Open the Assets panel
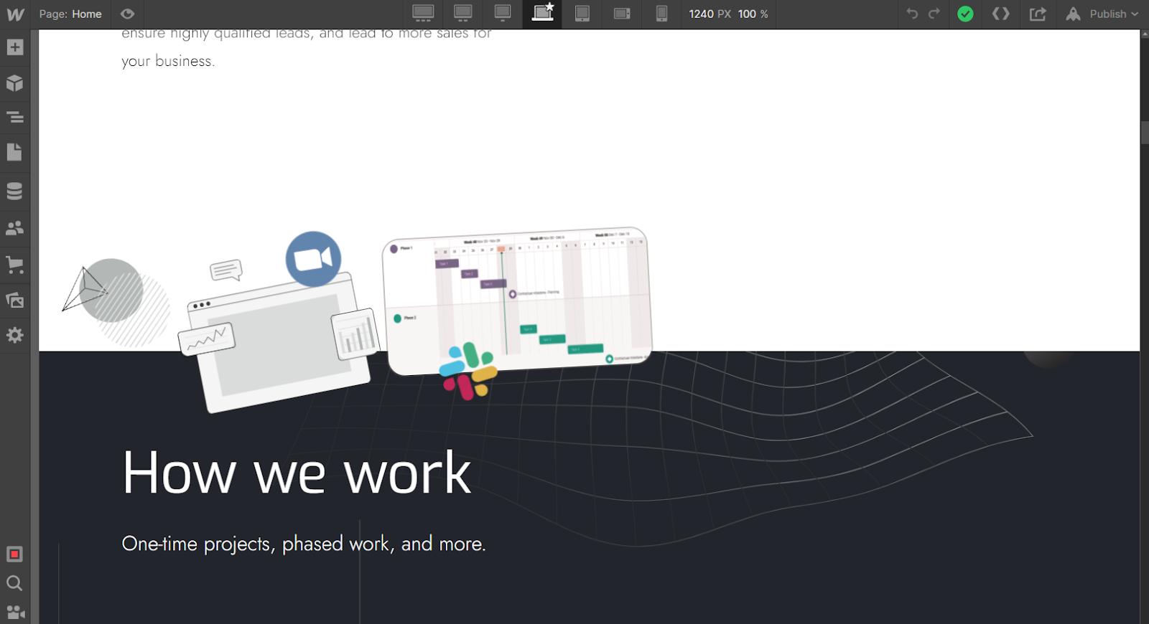This screenshot has height=624, width=1149. point(15,300)
